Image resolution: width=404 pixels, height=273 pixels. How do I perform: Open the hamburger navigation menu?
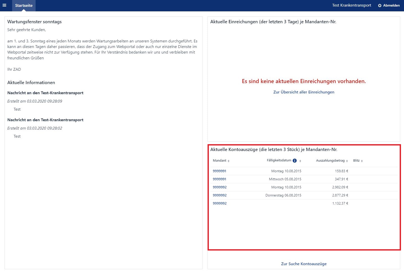click(4, 5)
